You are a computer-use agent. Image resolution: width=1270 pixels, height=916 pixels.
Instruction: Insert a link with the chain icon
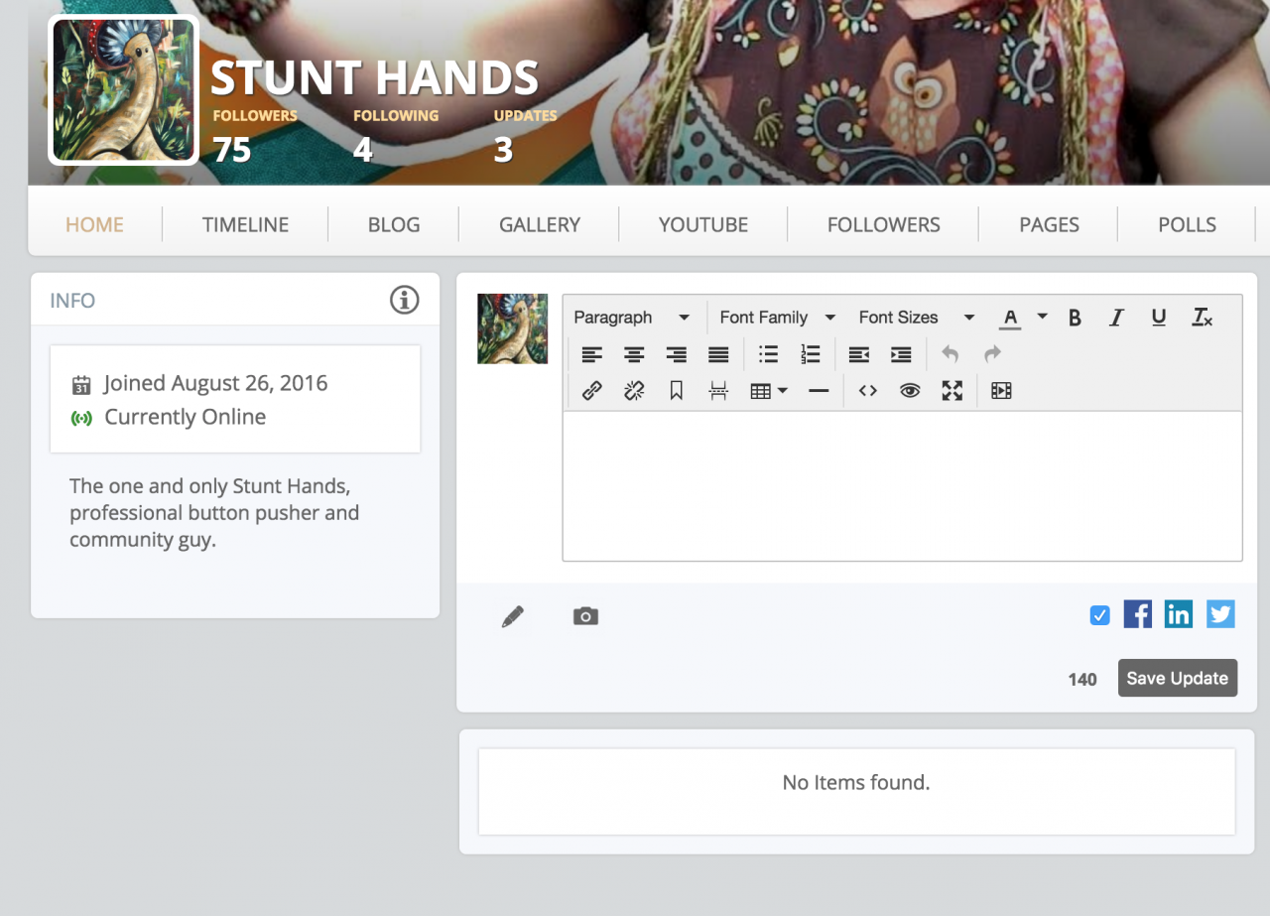point(592,391)
